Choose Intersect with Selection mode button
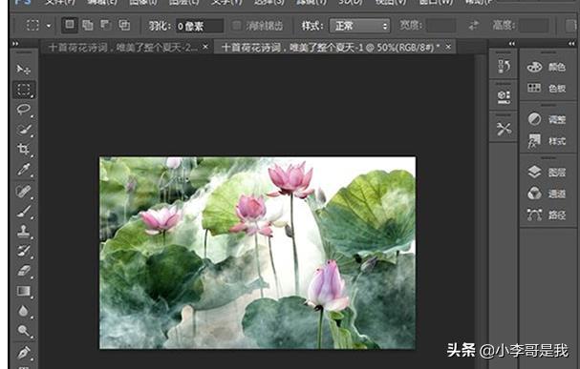The height and width of the screenshot is (369, 580). tap(124, 25)
